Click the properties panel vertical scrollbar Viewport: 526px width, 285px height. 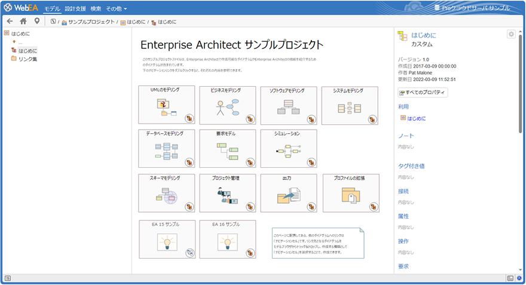520,84
